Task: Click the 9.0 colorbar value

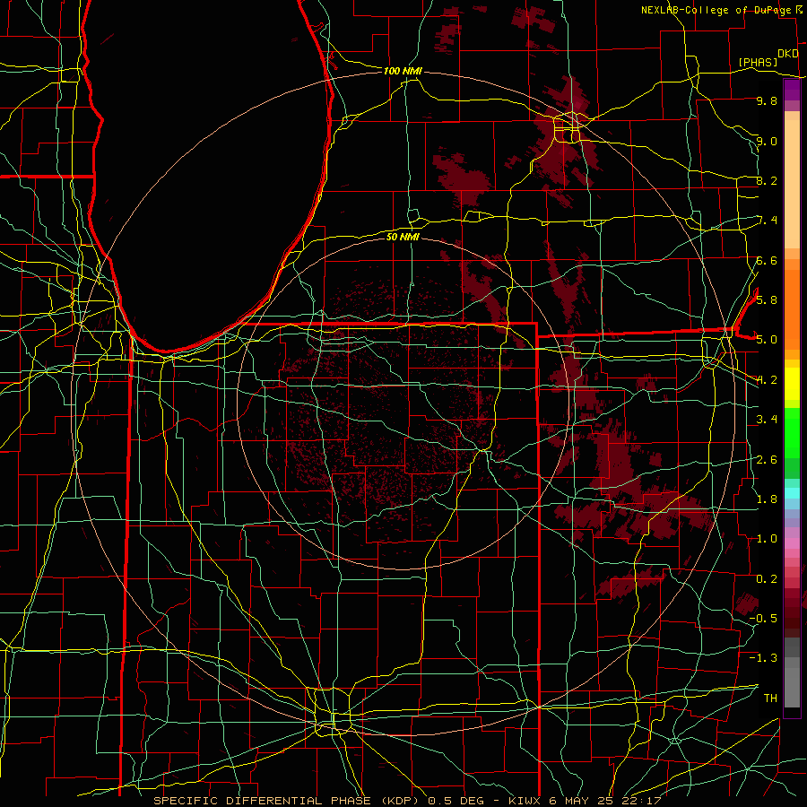Action: pos(767,141)
